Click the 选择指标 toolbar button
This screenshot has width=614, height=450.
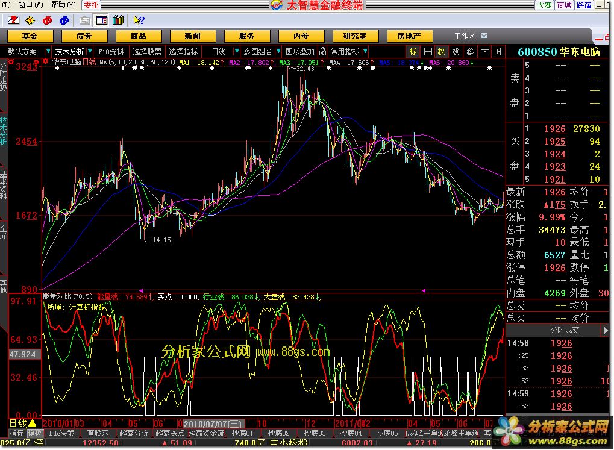coord(183,51)
